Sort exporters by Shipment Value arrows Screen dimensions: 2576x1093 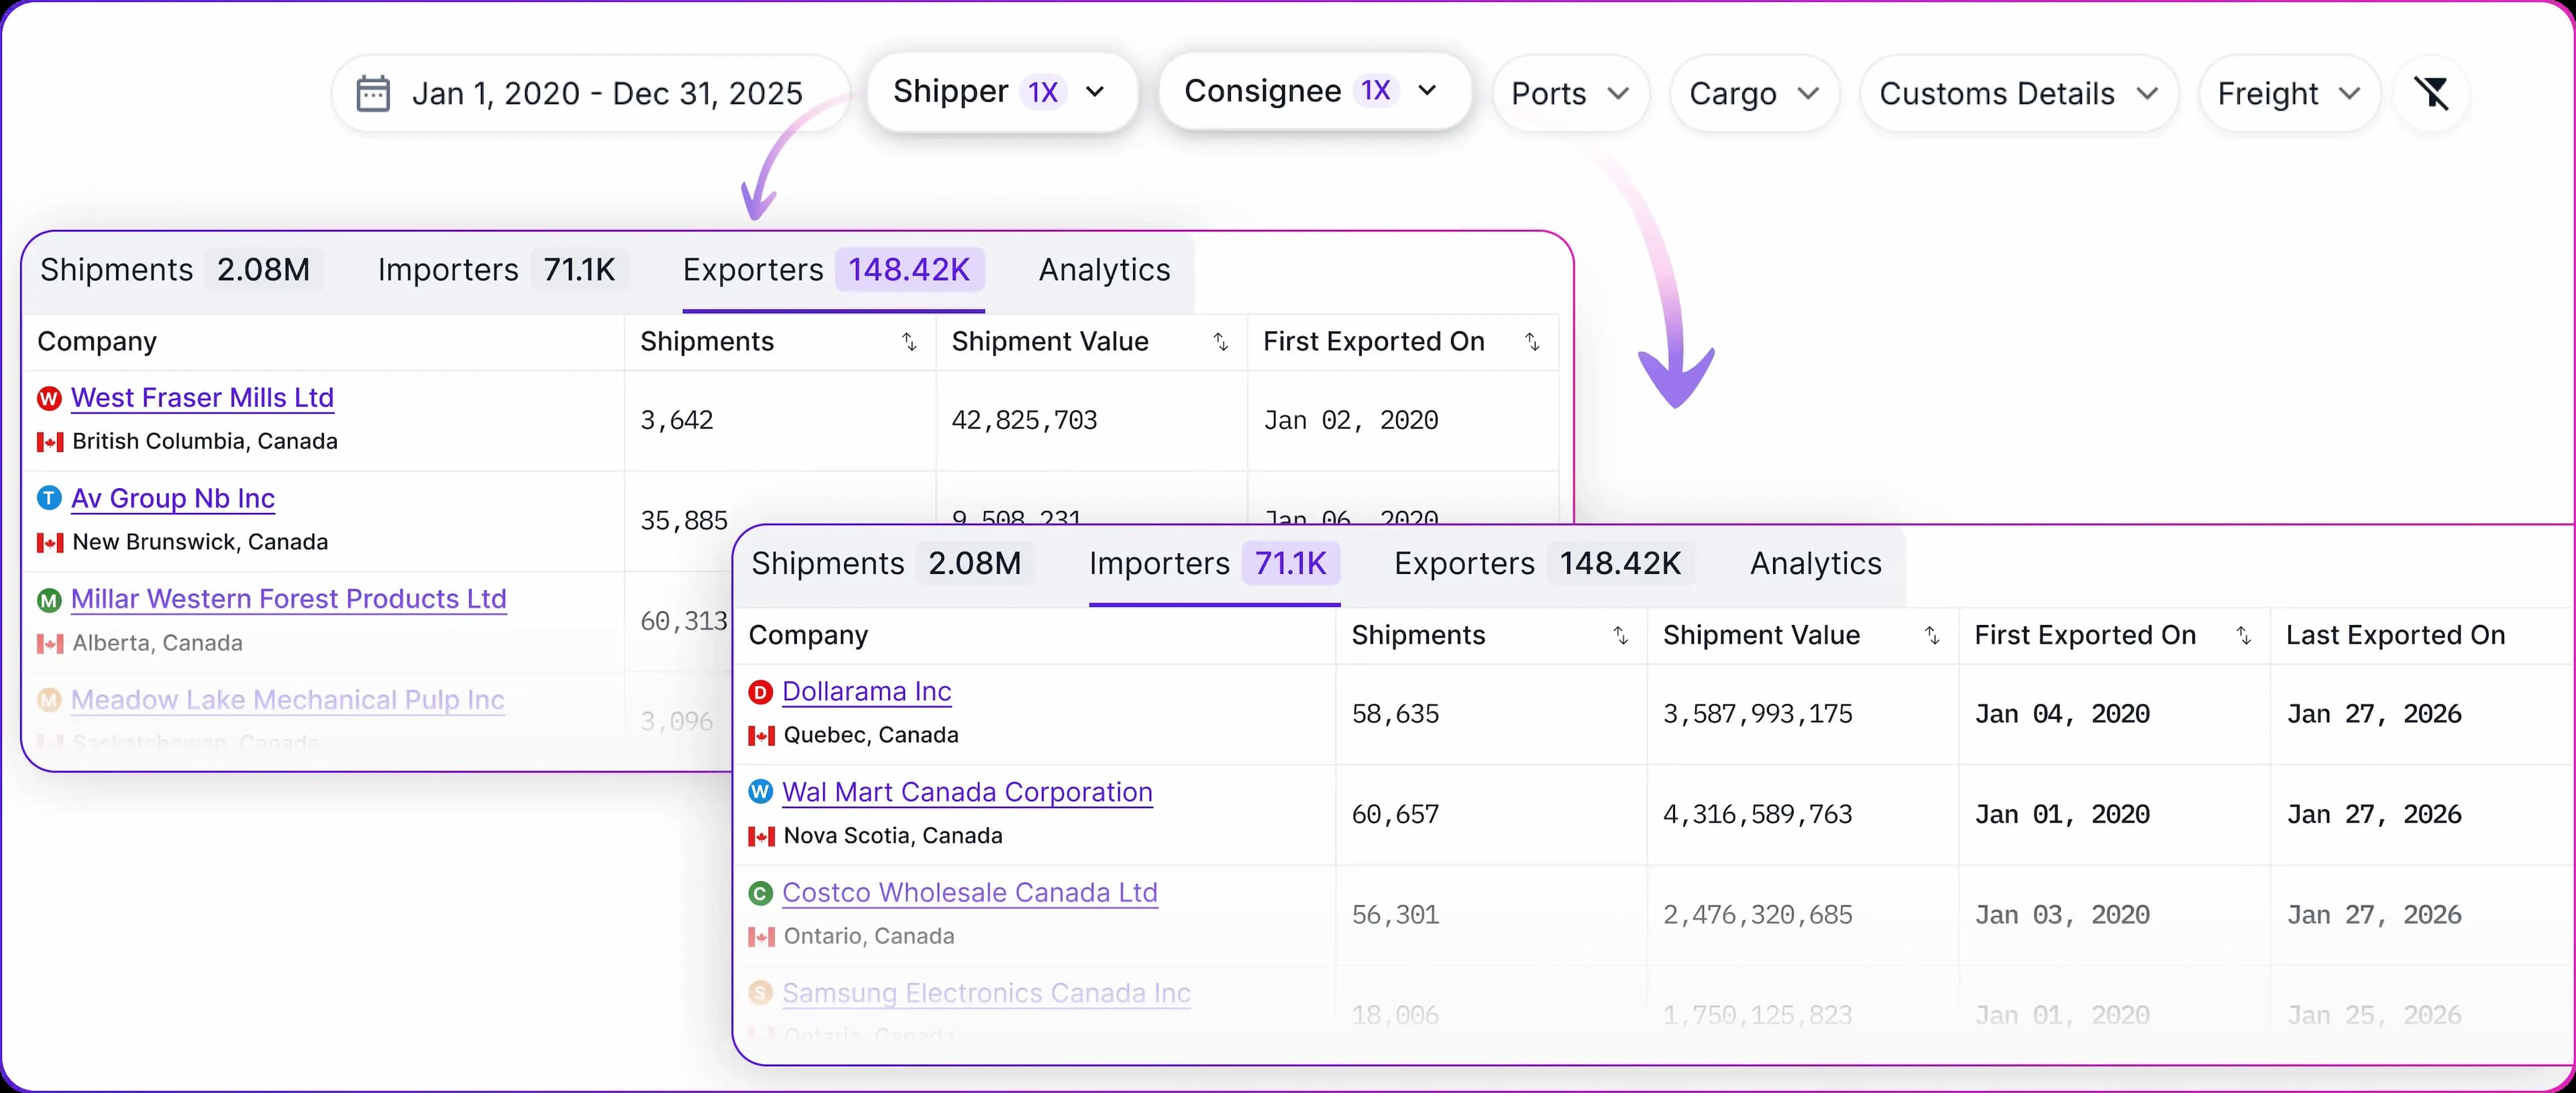1220,342
